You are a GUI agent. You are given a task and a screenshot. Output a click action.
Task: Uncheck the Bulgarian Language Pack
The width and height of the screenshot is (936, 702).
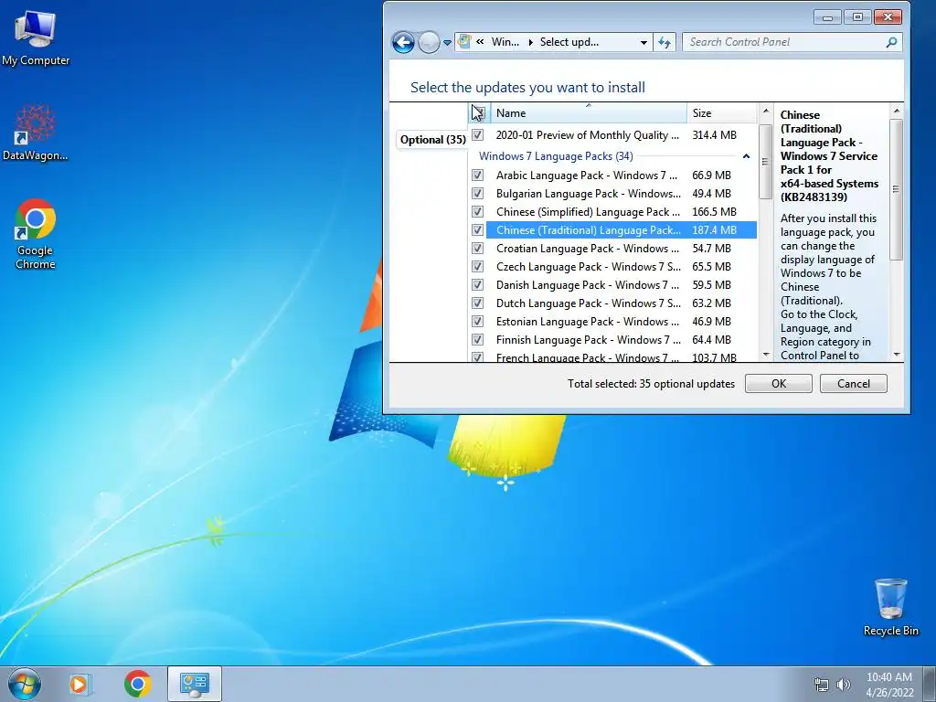click(x=477, y=194)
